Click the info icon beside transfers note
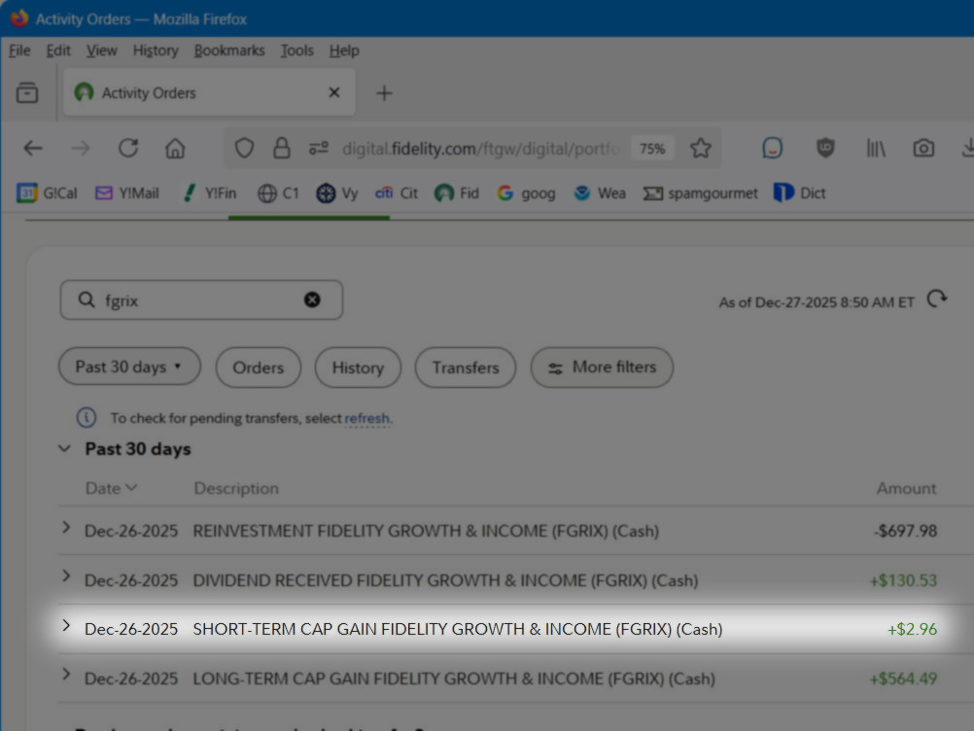The width and height of the screenshot is (974, 731). (87, 417)
